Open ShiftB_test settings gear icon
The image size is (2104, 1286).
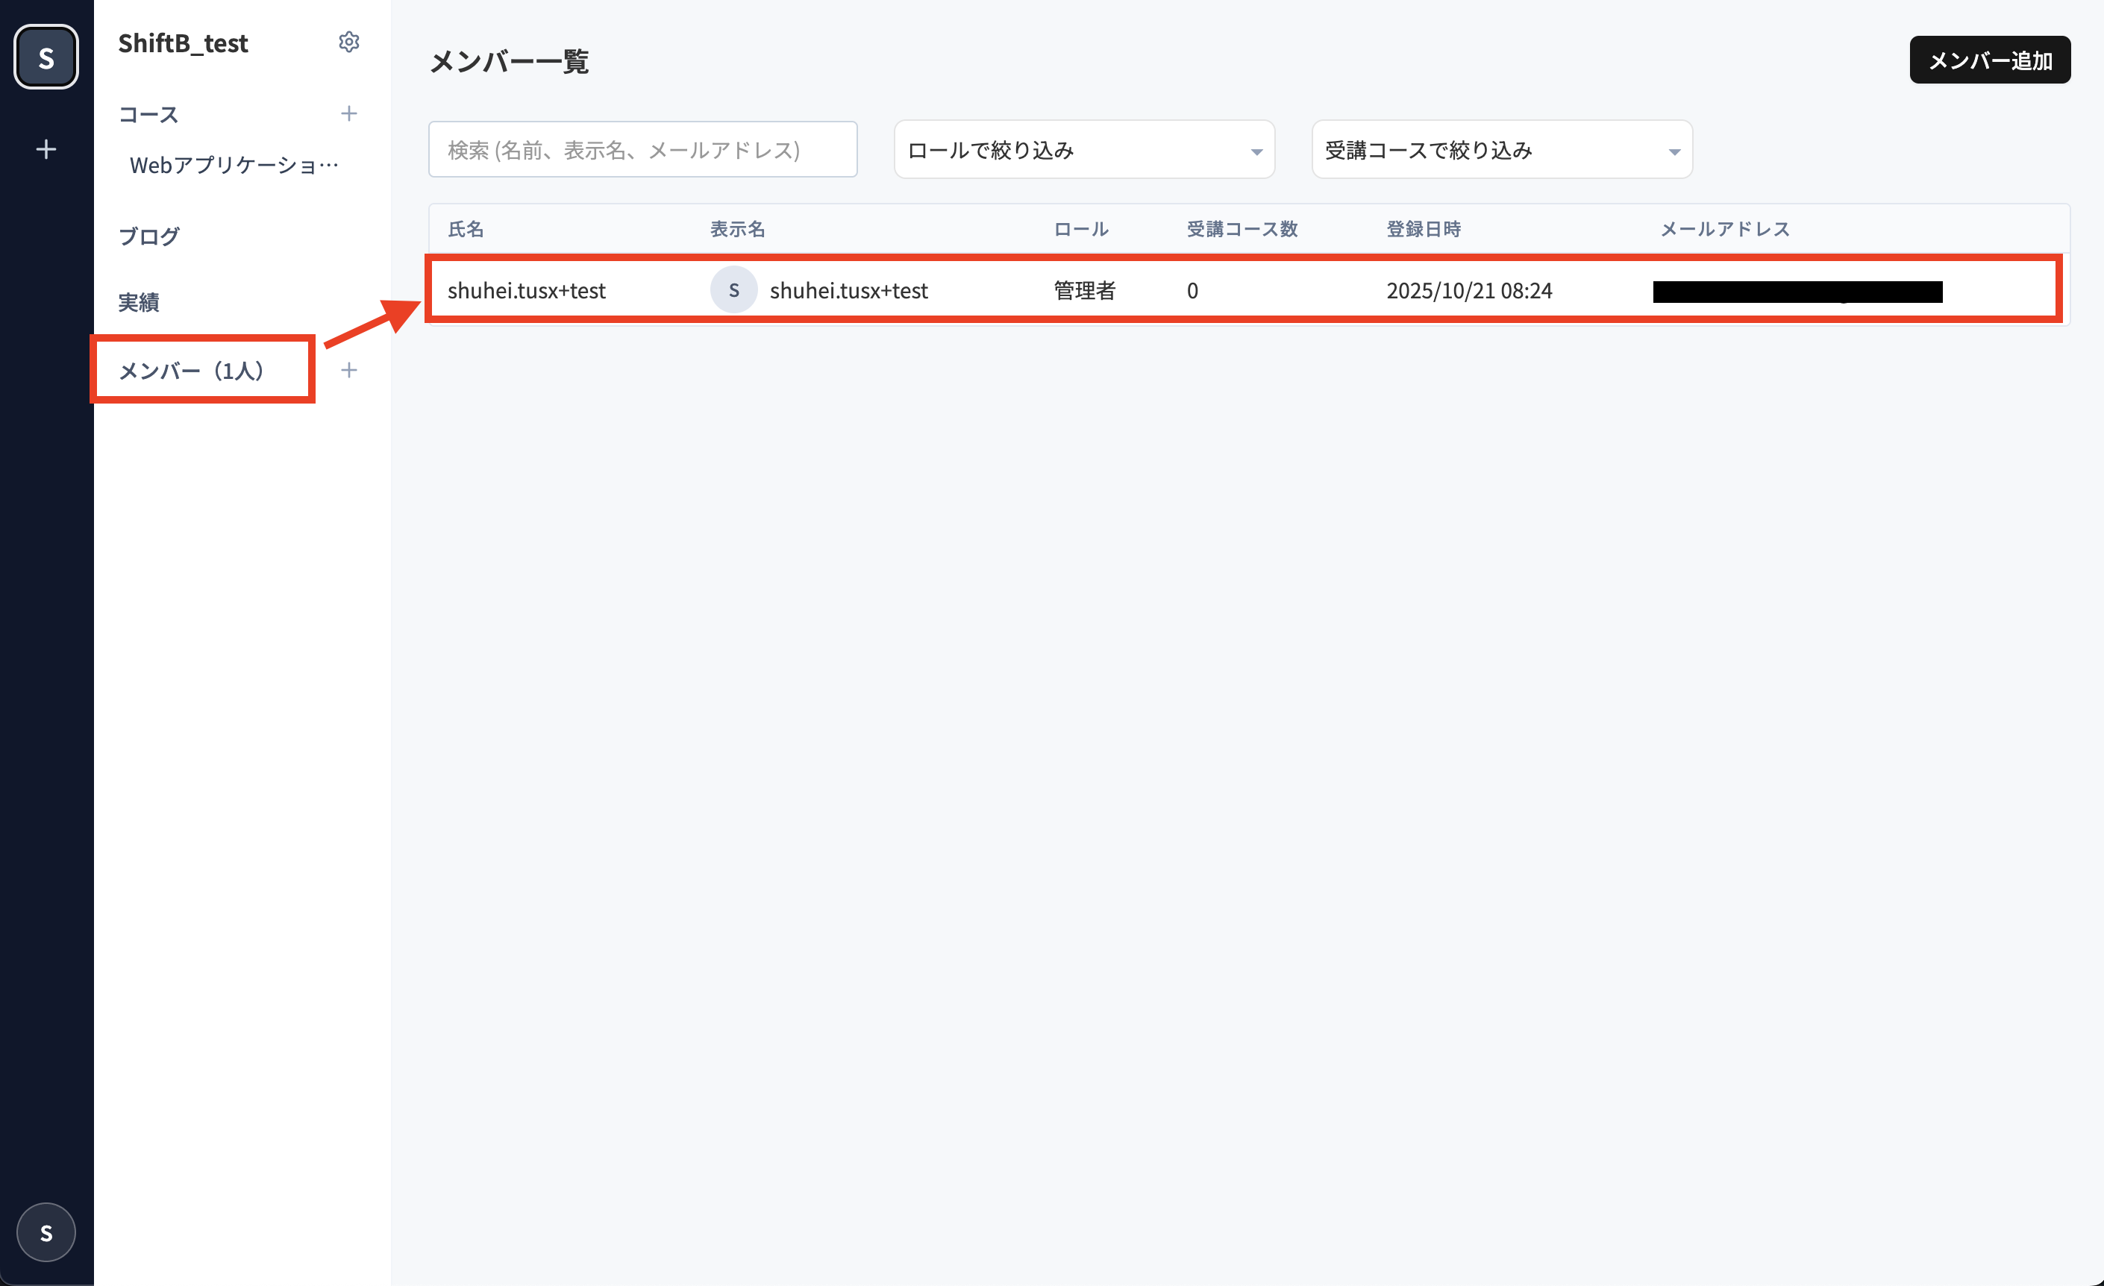(x=348, y=42)
